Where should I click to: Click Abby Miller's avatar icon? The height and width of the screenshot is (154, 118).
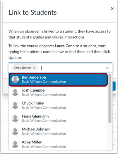(15, 144)
